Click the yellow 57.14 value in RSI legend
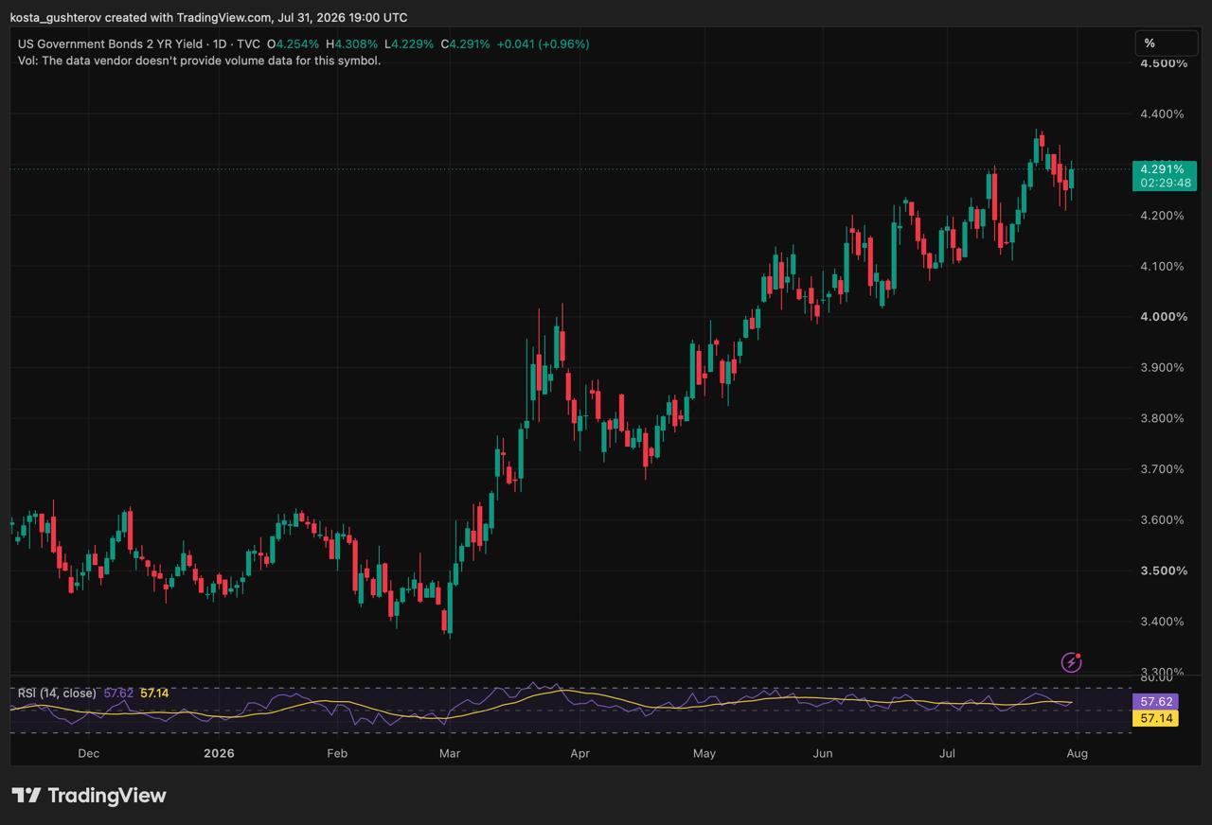The image size is (1212, 825). pos(154,693)
